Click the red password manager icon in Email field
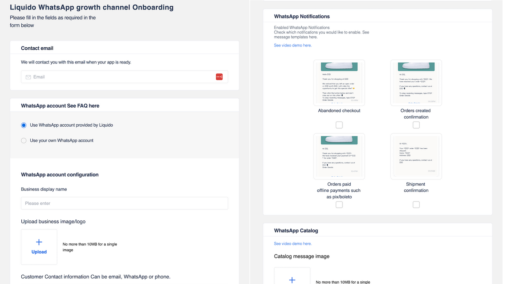Screen dimensions: 505x284 tap(219, 77)
